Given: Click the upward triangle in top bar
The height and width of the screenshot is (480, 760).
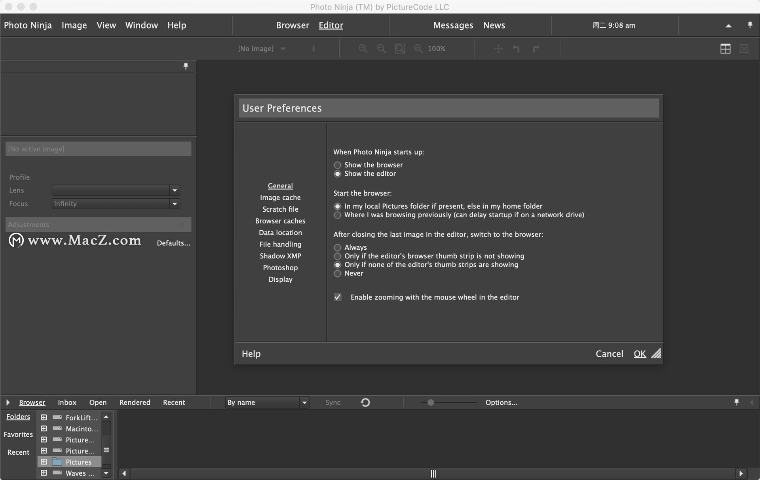Looking at the screenshot, I should [x=728, y=26].
